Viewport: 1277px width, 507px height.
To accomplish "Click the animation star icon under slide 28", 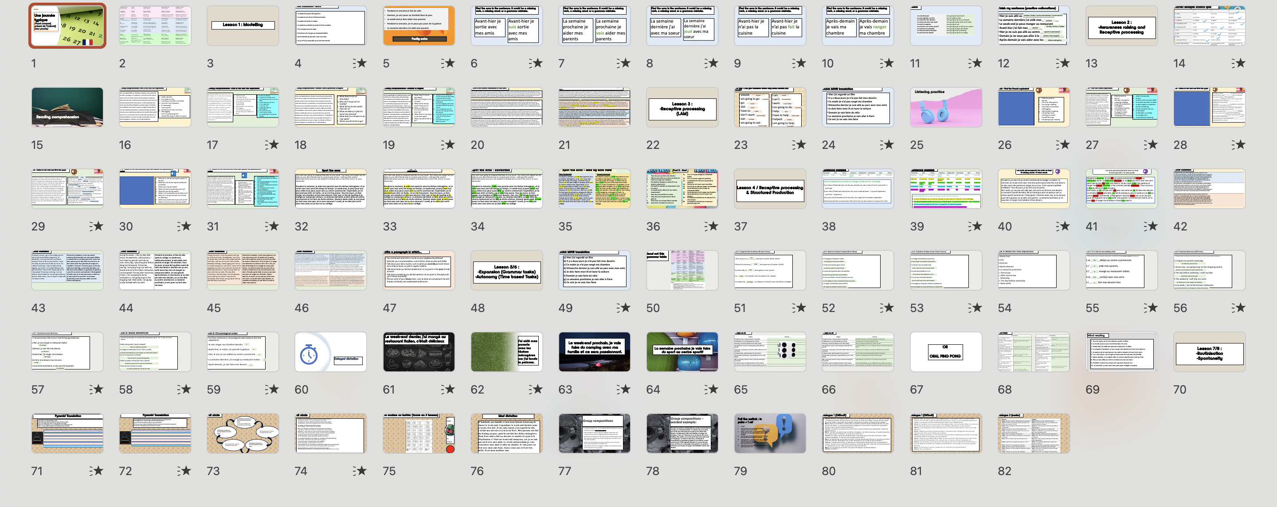I will [1238, 144].
